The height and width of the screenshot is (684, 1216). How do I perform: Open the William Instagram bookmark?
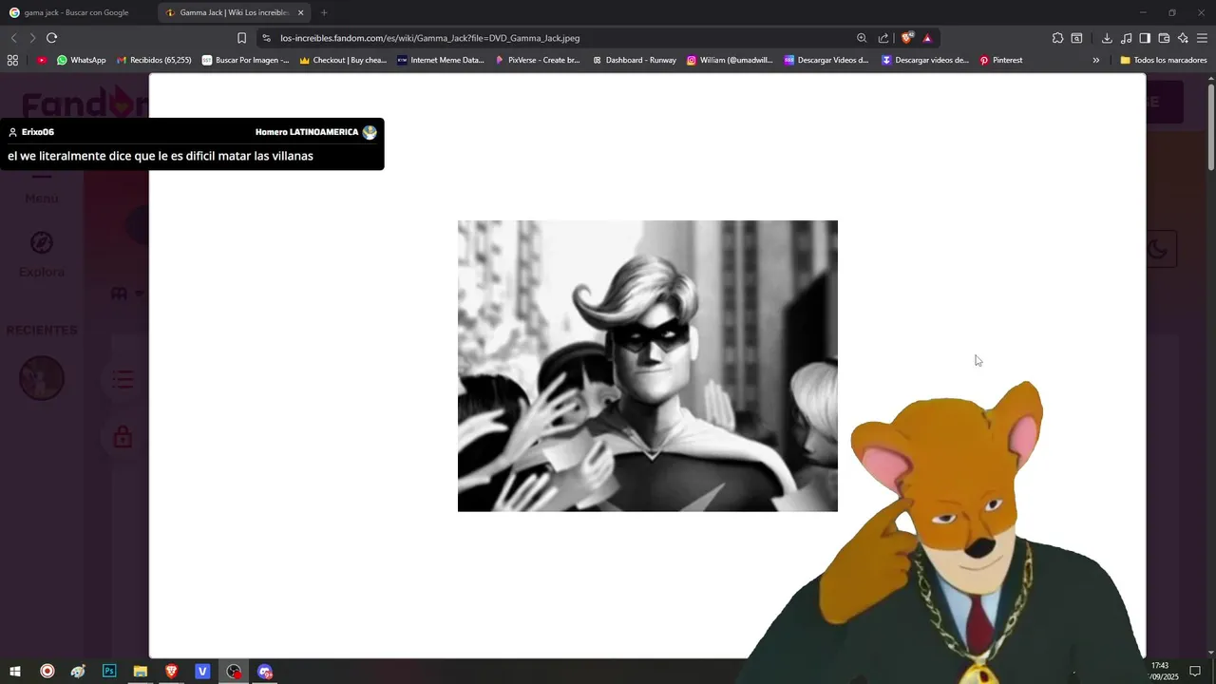point(731,60)
